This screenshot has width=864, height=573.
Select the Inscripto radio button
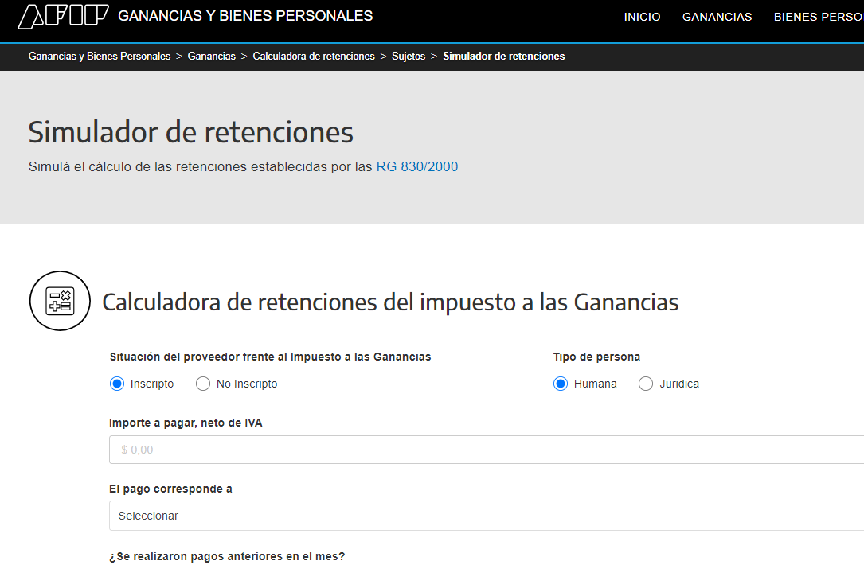(x=117, y=384)
